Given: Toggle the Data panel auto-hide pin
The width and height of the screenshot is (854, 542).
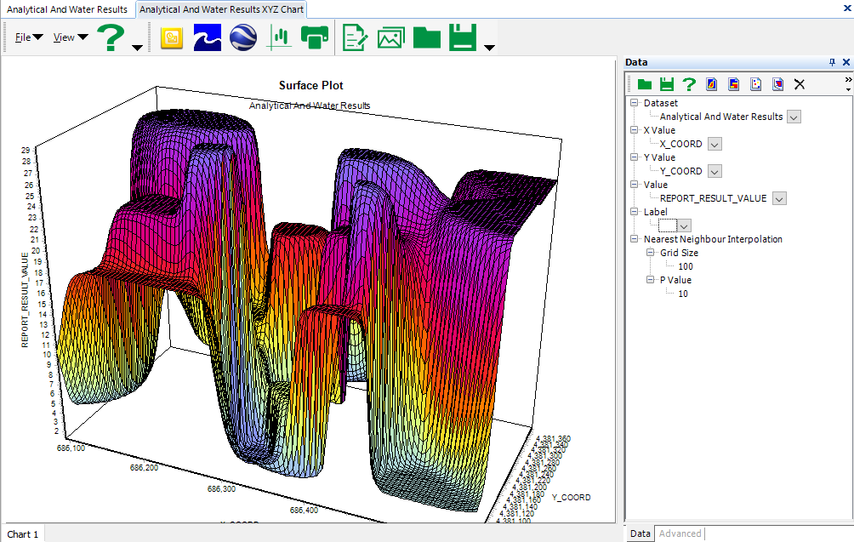Looking at the screenshot, I should 832,63.
